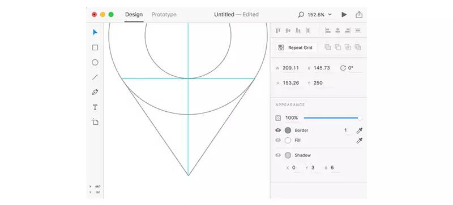453x205 pixels.
Task: Click the opacity slider handle
Action: coord(360,118)
